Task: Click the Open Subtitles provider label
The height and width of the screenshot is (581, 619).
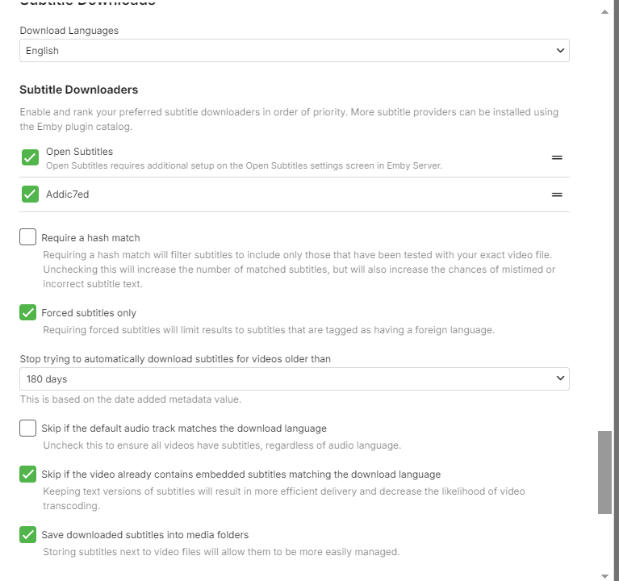Action: (79, 152)
